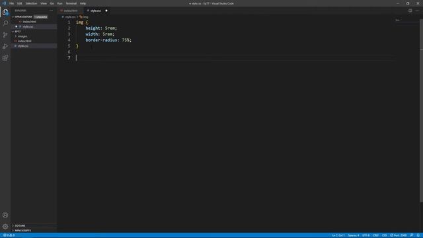Click errors and warnings count in status bar

point(9,235)
